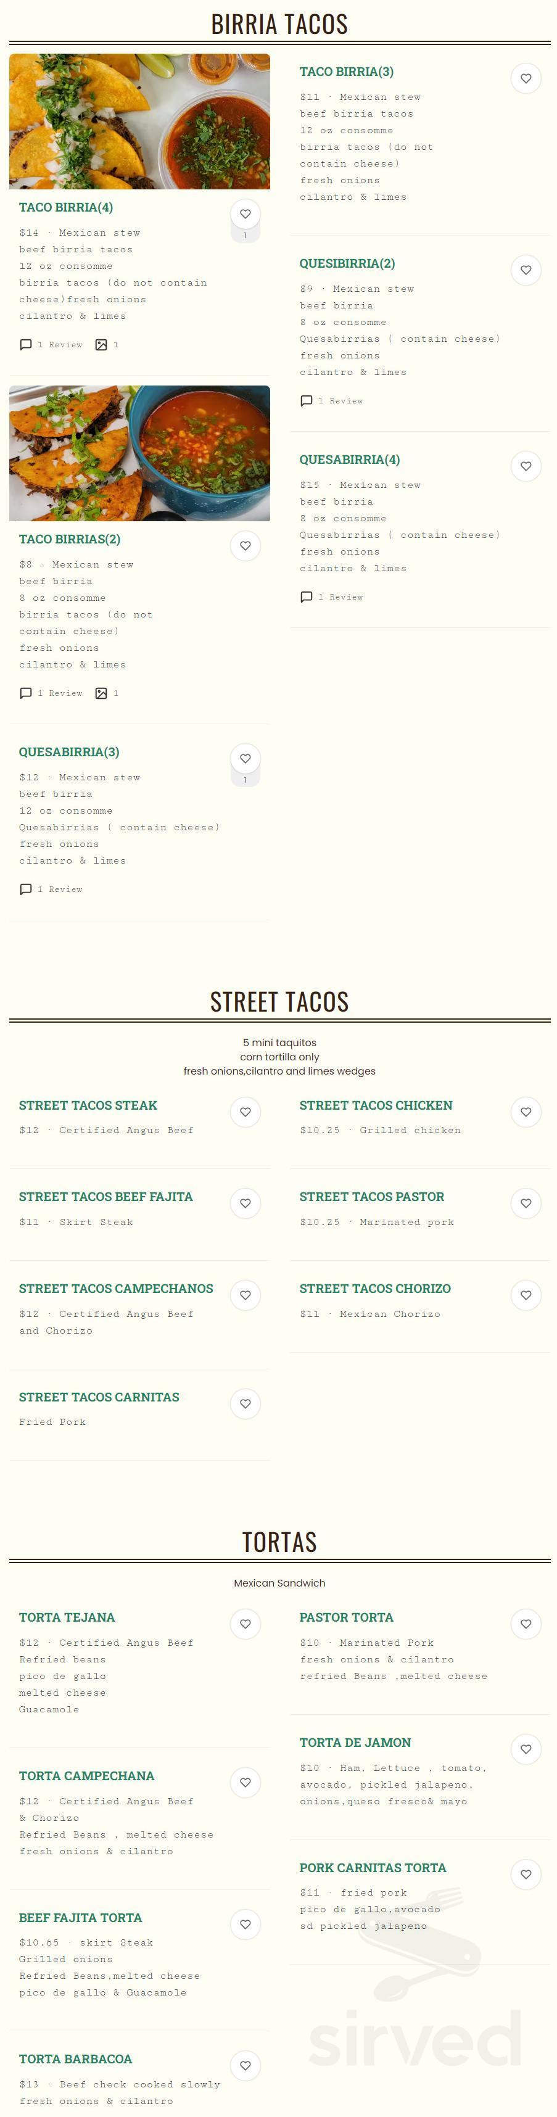Viewport: 557px width, 2117px height.
Task: Click the heart icon for STREET TACOS CAMPECHANOS
Action: 245,1294
